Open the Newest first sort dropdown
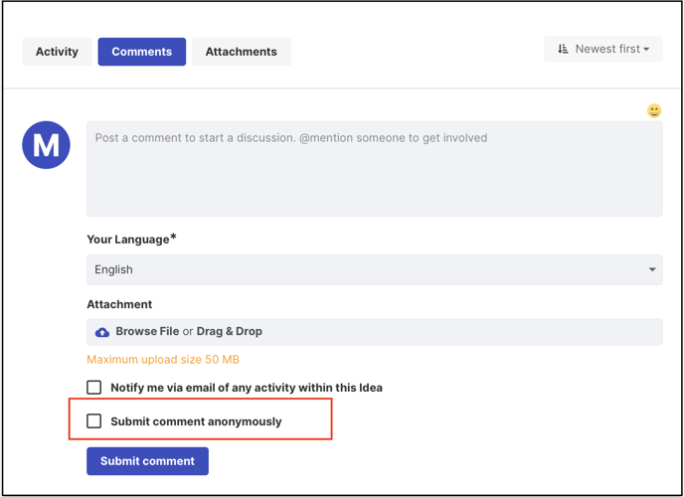Image resolution: width=684 pixels, height=497 pixels. pos(603,49)
